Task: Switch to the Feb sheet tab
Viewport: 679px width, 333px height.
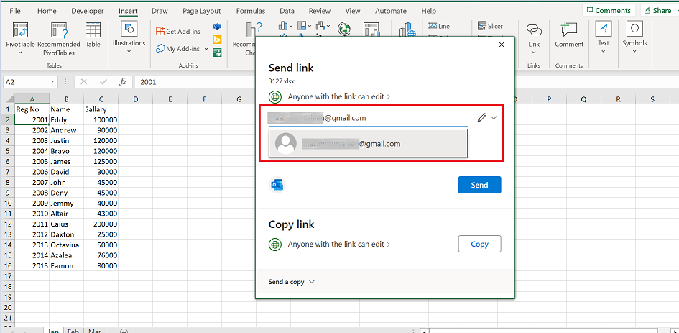Action: (73, 331)
